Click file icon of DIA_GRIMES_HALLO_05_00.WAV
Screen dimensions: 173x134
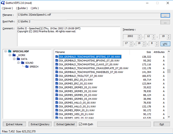tap(57, 103)
